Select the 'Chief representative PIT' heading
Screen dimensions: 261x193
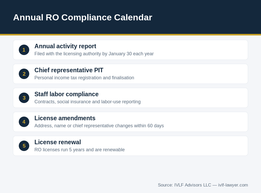pyautogui.click(x=69, y=70)
